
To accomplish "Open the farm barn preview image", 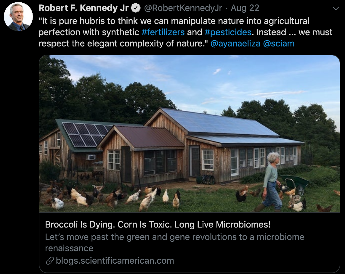I will tap(190, 134).
